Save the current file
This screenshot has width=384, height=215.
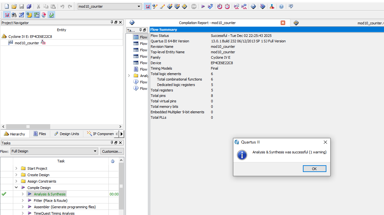(22, 6)
